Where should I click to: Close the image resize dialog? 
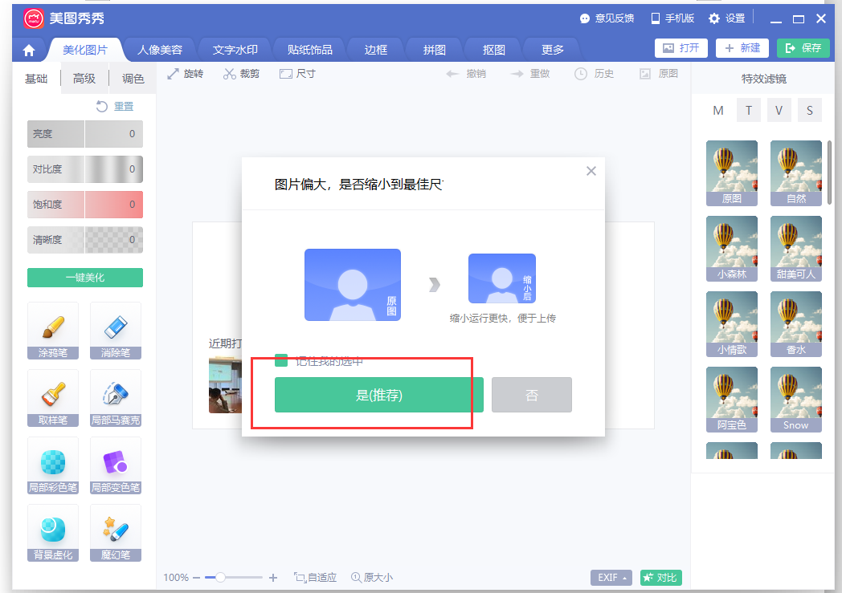point(591,171)
